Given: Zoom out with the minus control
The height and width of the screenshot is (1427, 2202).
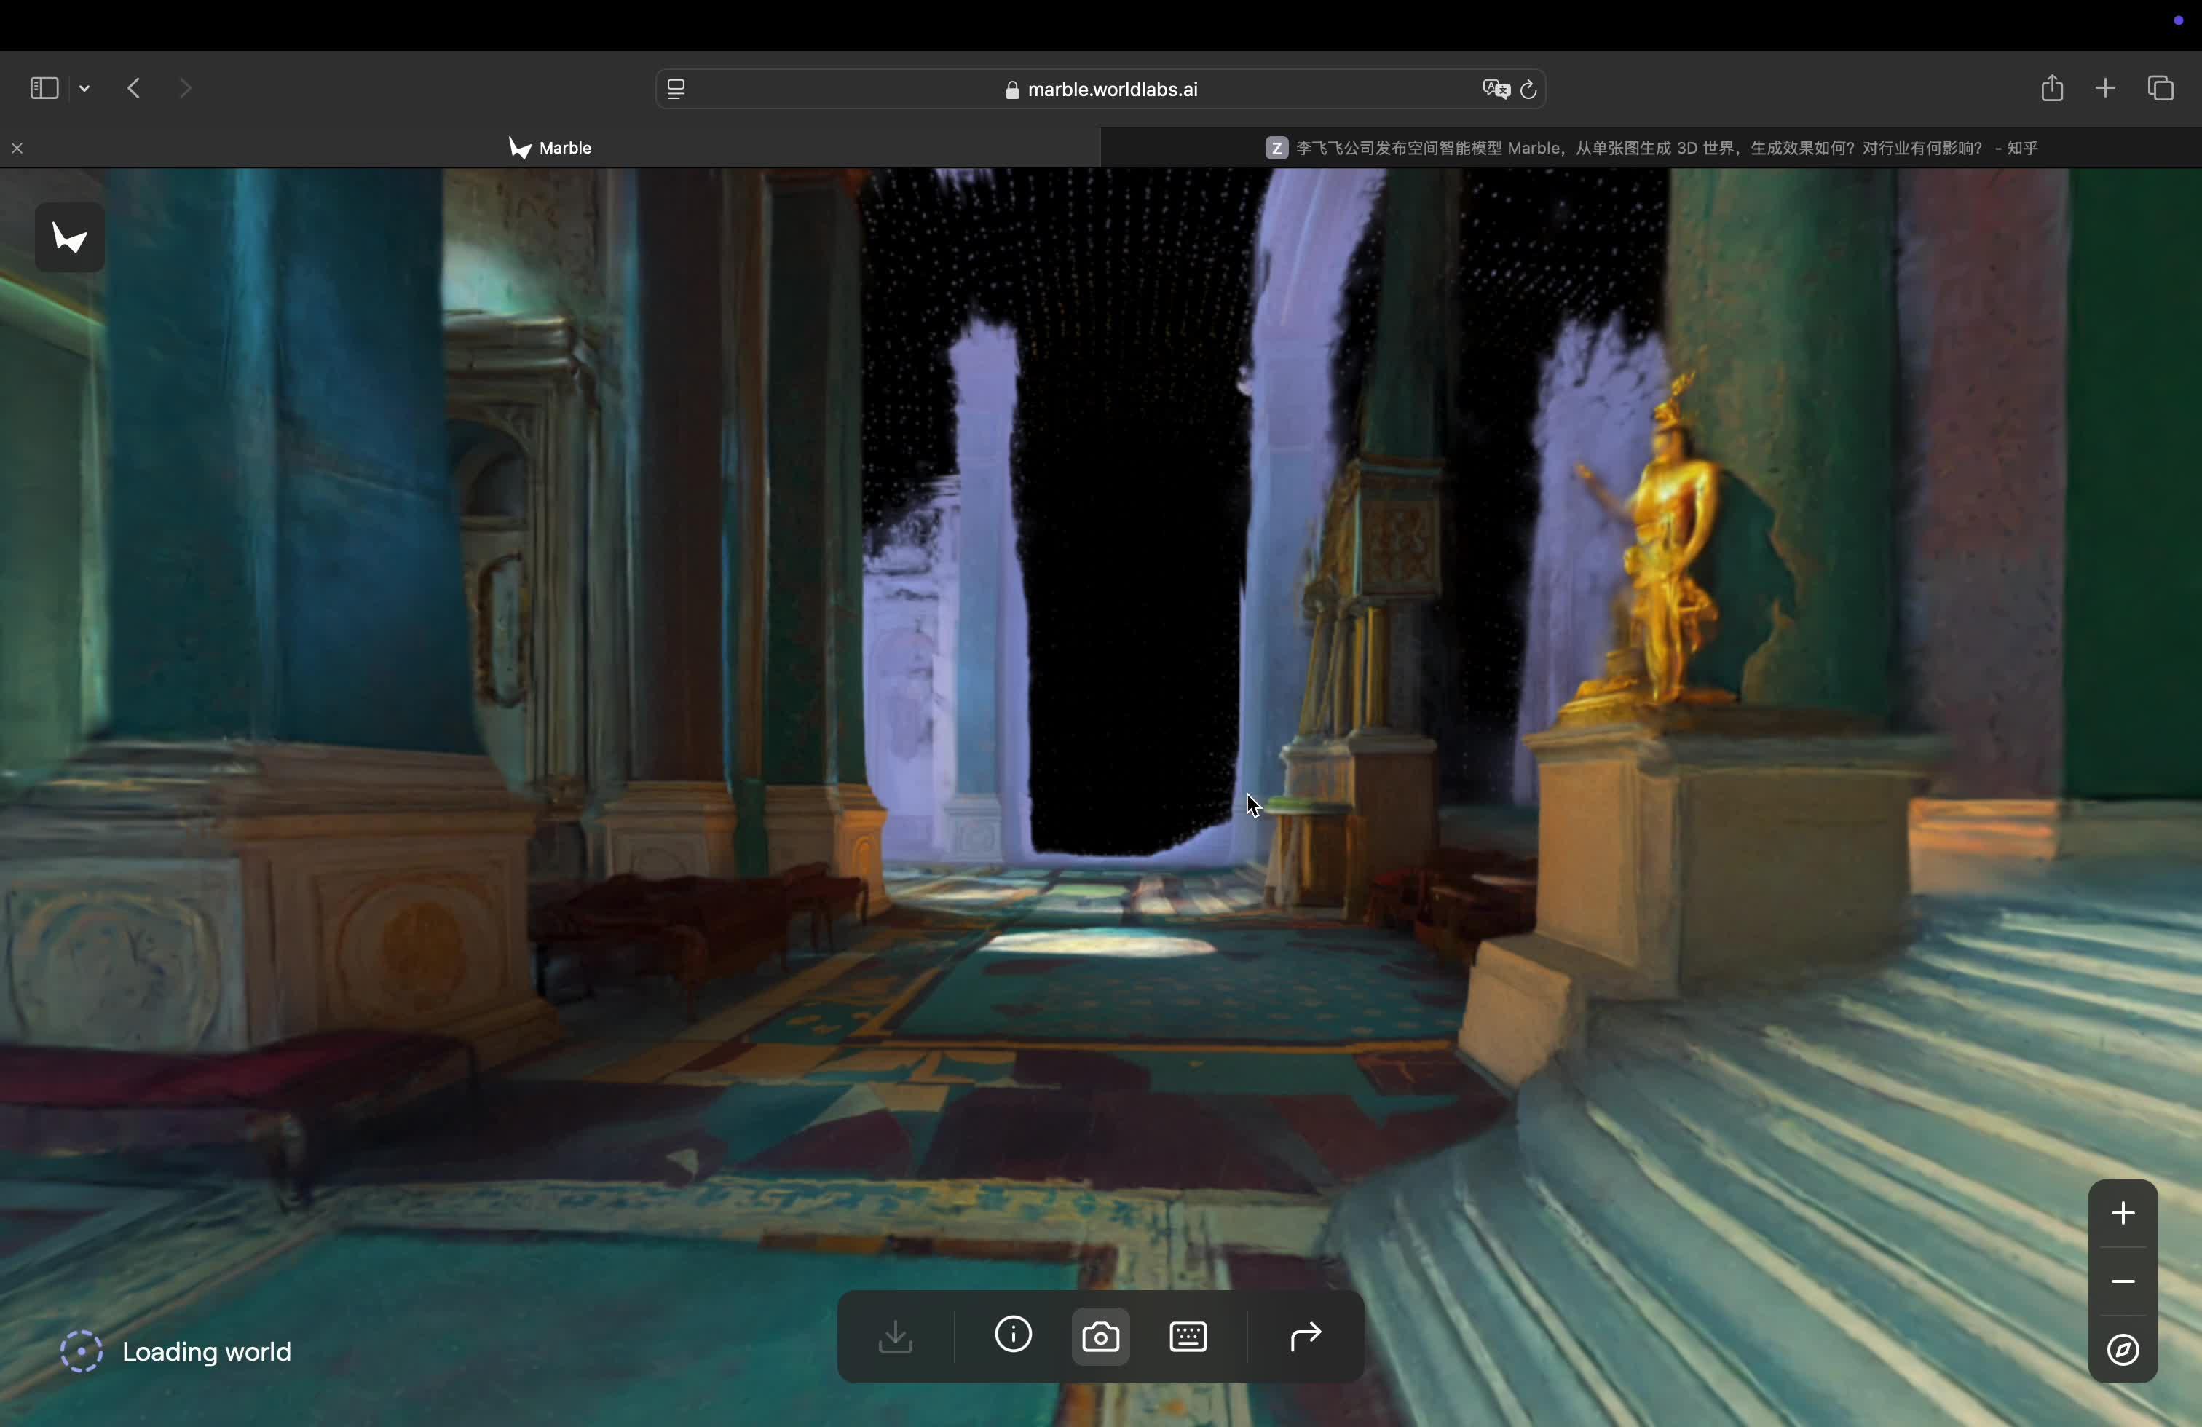Looking at the screenshot, I should [2123, 1282].
